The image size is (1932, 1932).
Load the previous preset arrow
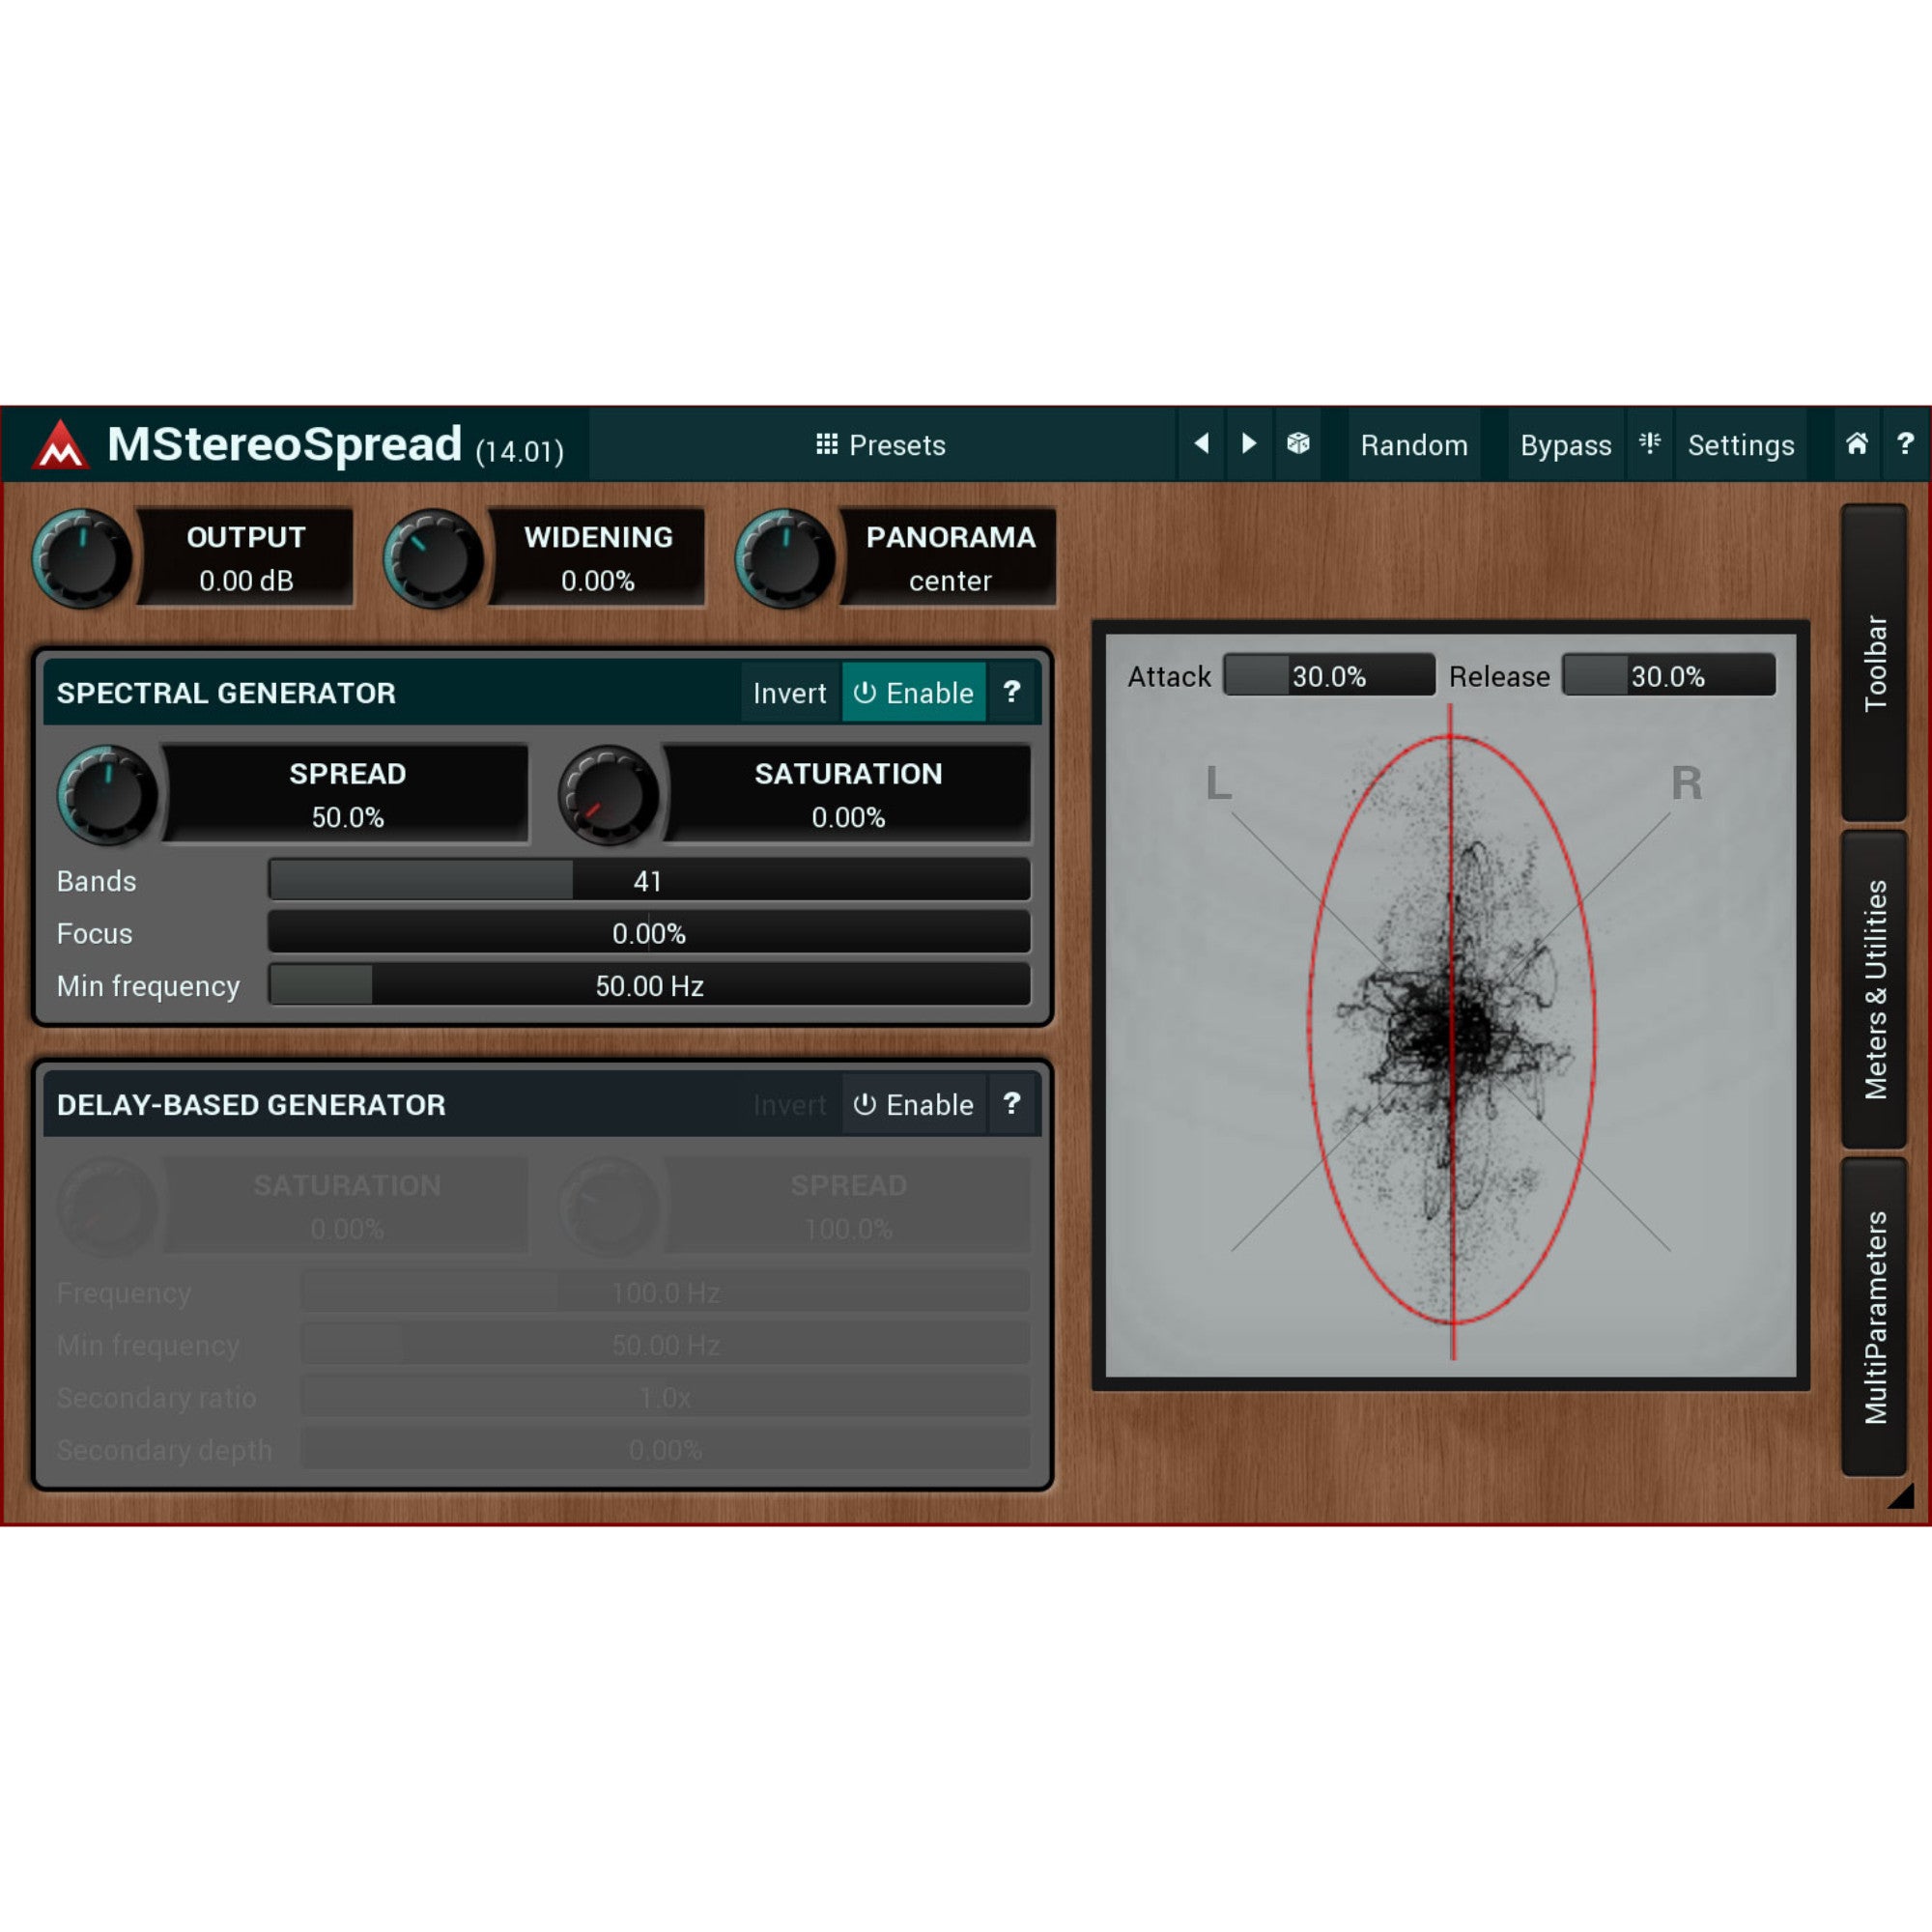point(1201,443)
